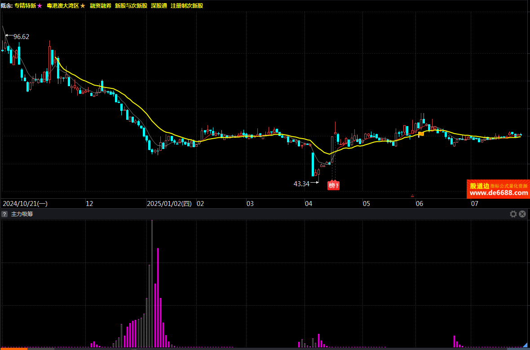Click the 主力吸筹 indicator name label
The image size is (530, 350).
point(22,214)
